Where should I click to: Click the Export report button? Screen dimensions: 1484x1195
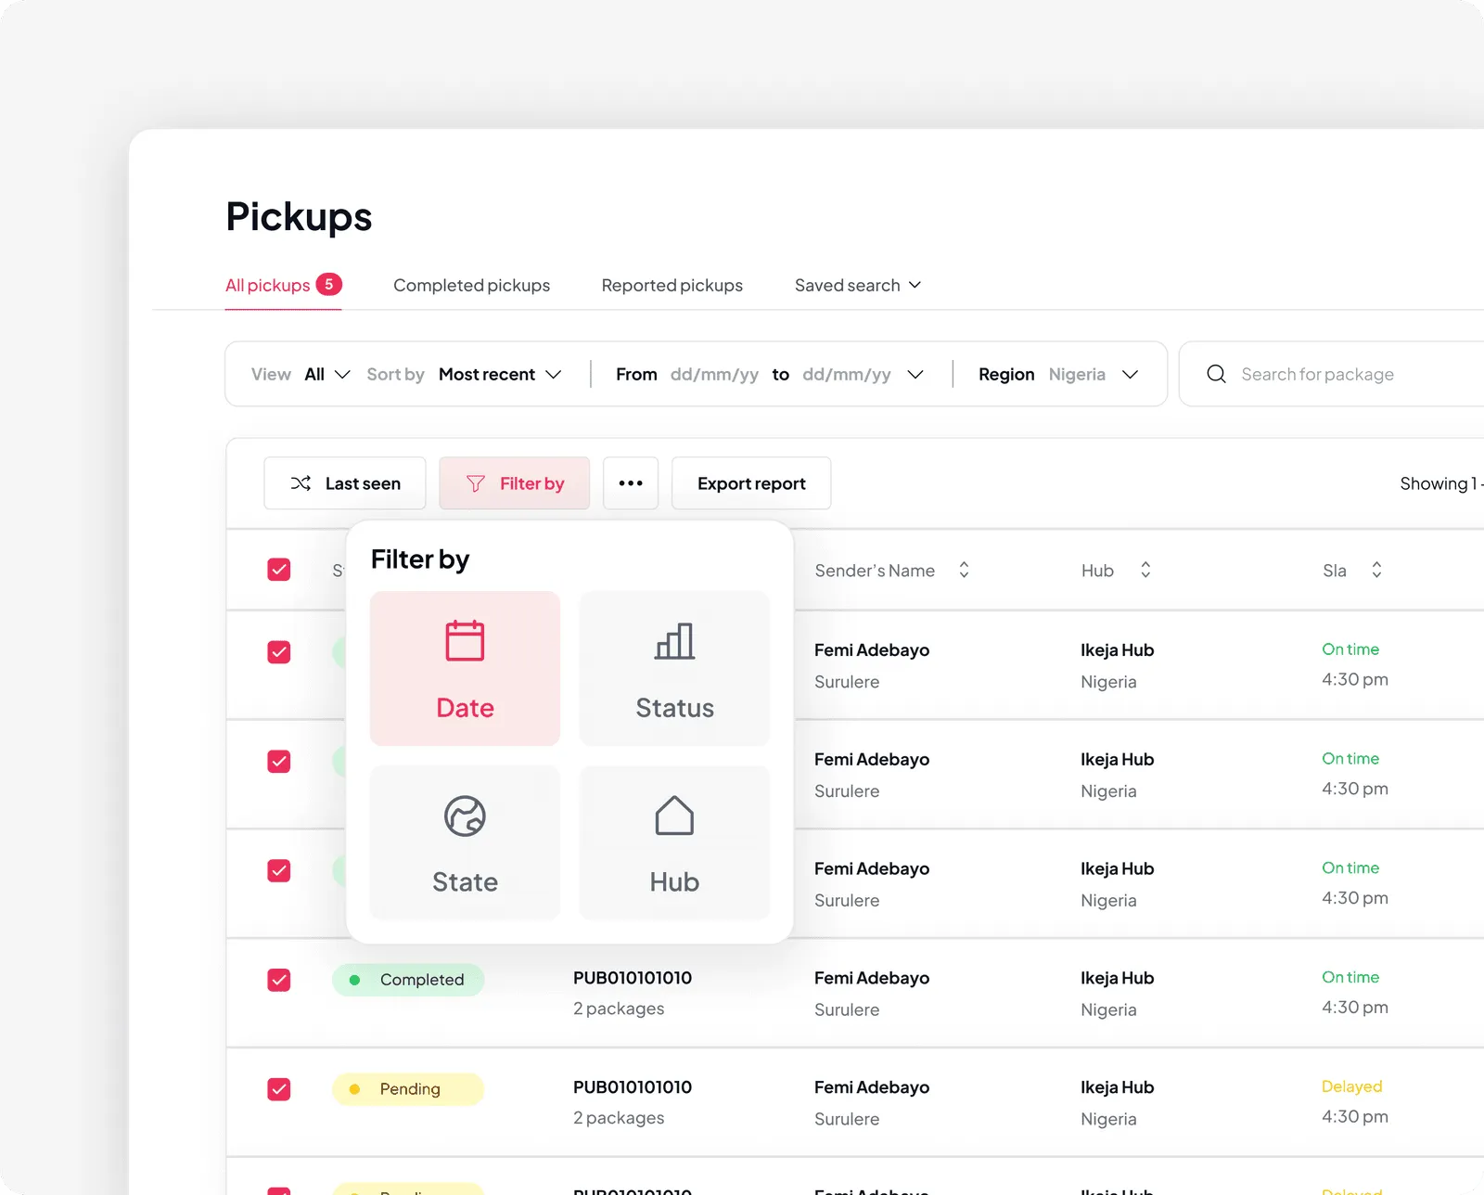(x=751, y=483)
